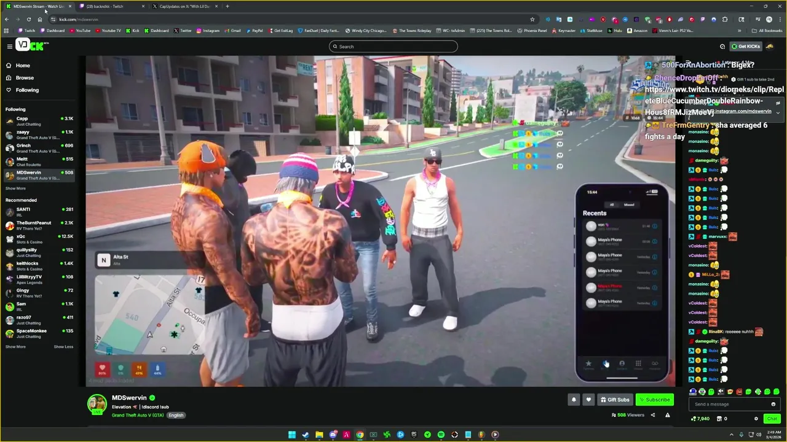Open TheBurntPeanut recommended channel

[x=39, y=225]
